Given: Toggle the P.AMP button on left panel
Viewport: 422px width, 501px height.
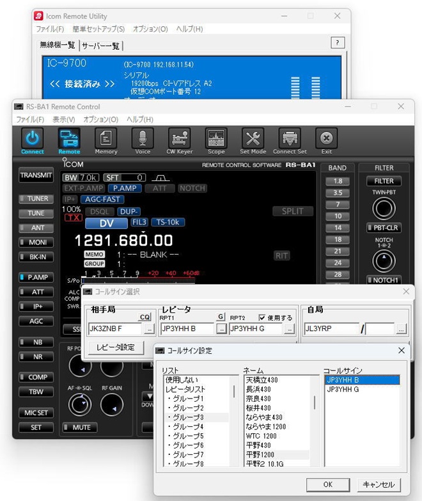Looking at the screenshot, I should [36, 277].
